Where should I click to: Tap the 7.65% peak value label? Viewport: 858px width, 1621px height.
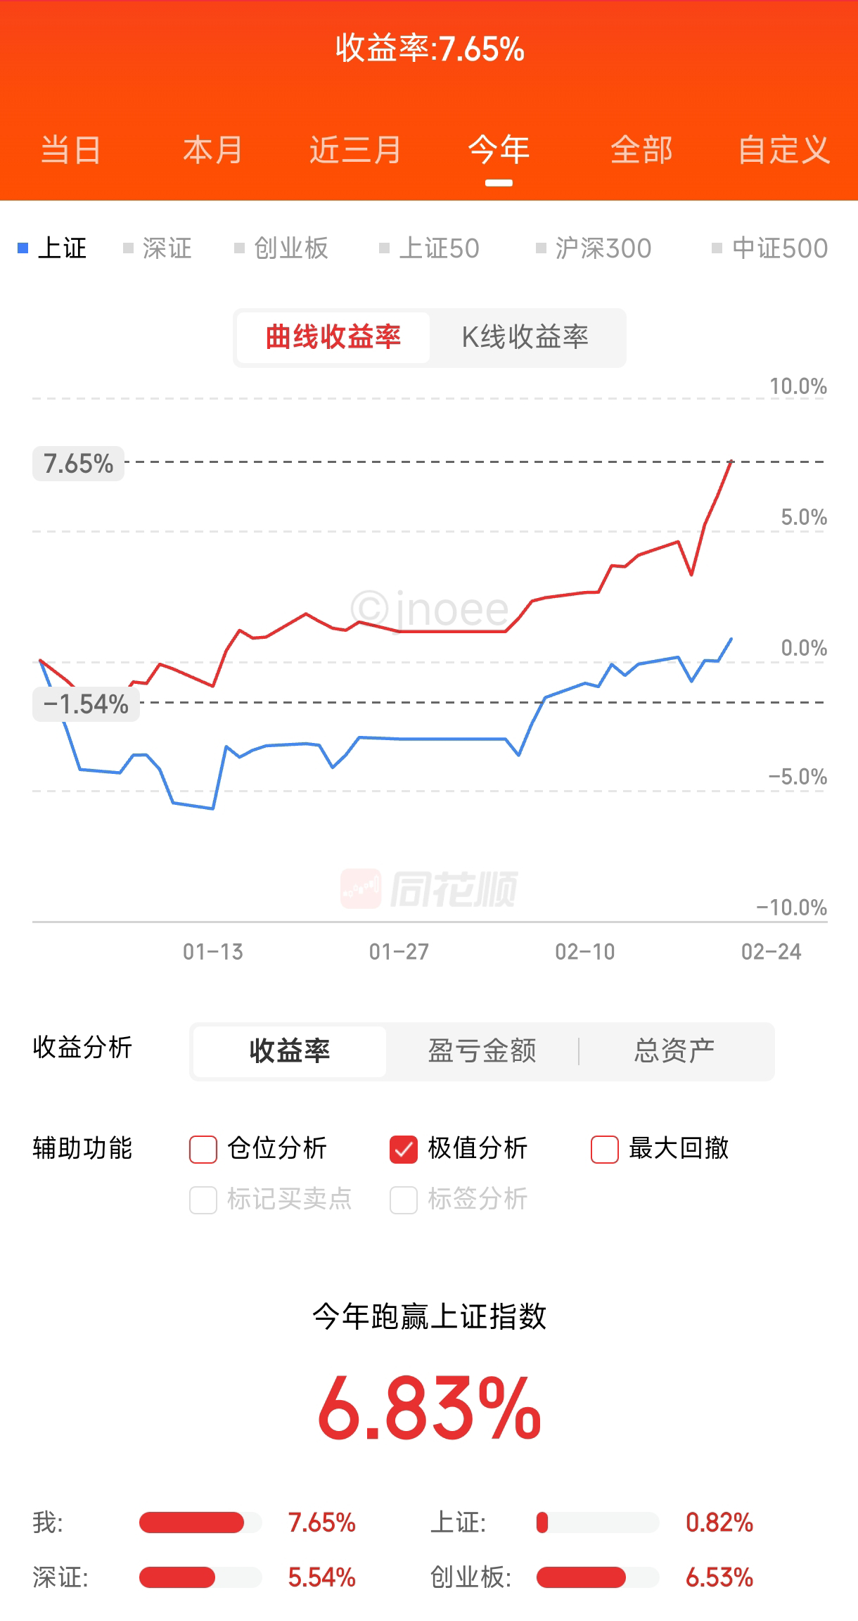click(79, 464)
